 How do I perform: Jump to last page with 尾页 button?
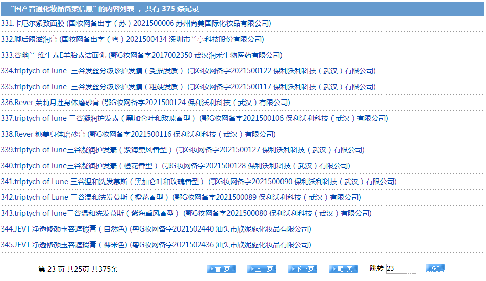click(x=343, y=269)
